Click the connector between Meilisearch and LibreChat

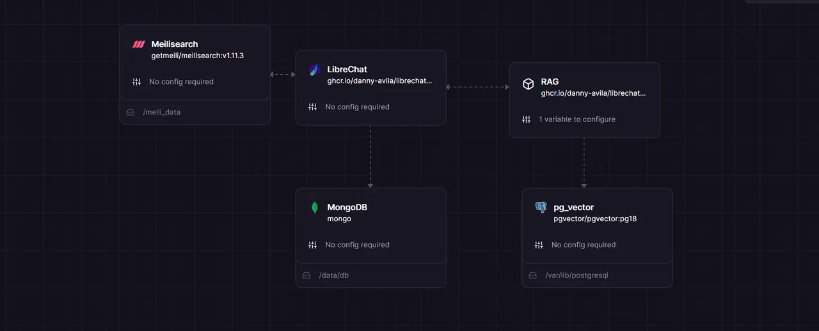click(283, 75)
